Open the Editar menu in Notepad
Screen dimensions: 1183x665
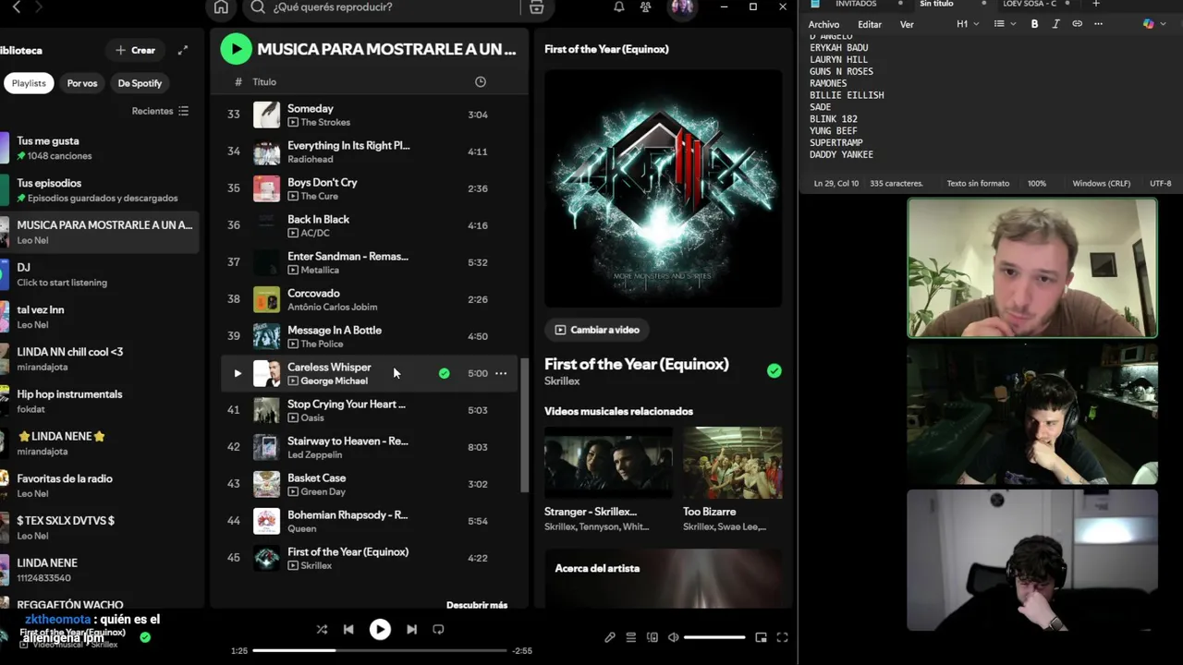point(870,24)
